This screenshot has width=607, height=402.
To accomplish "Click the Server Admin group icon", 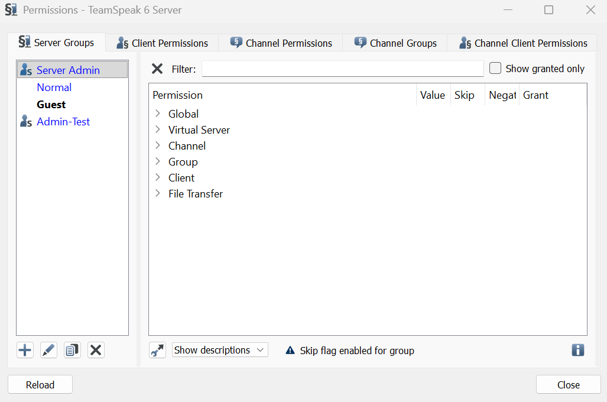I will coord(26,70).
